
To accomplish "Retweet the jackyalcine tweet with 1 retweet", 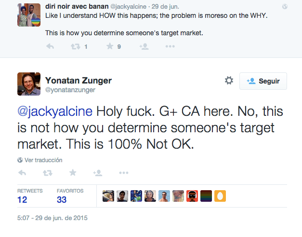I will pyautogui.click(x=75, y=46).
